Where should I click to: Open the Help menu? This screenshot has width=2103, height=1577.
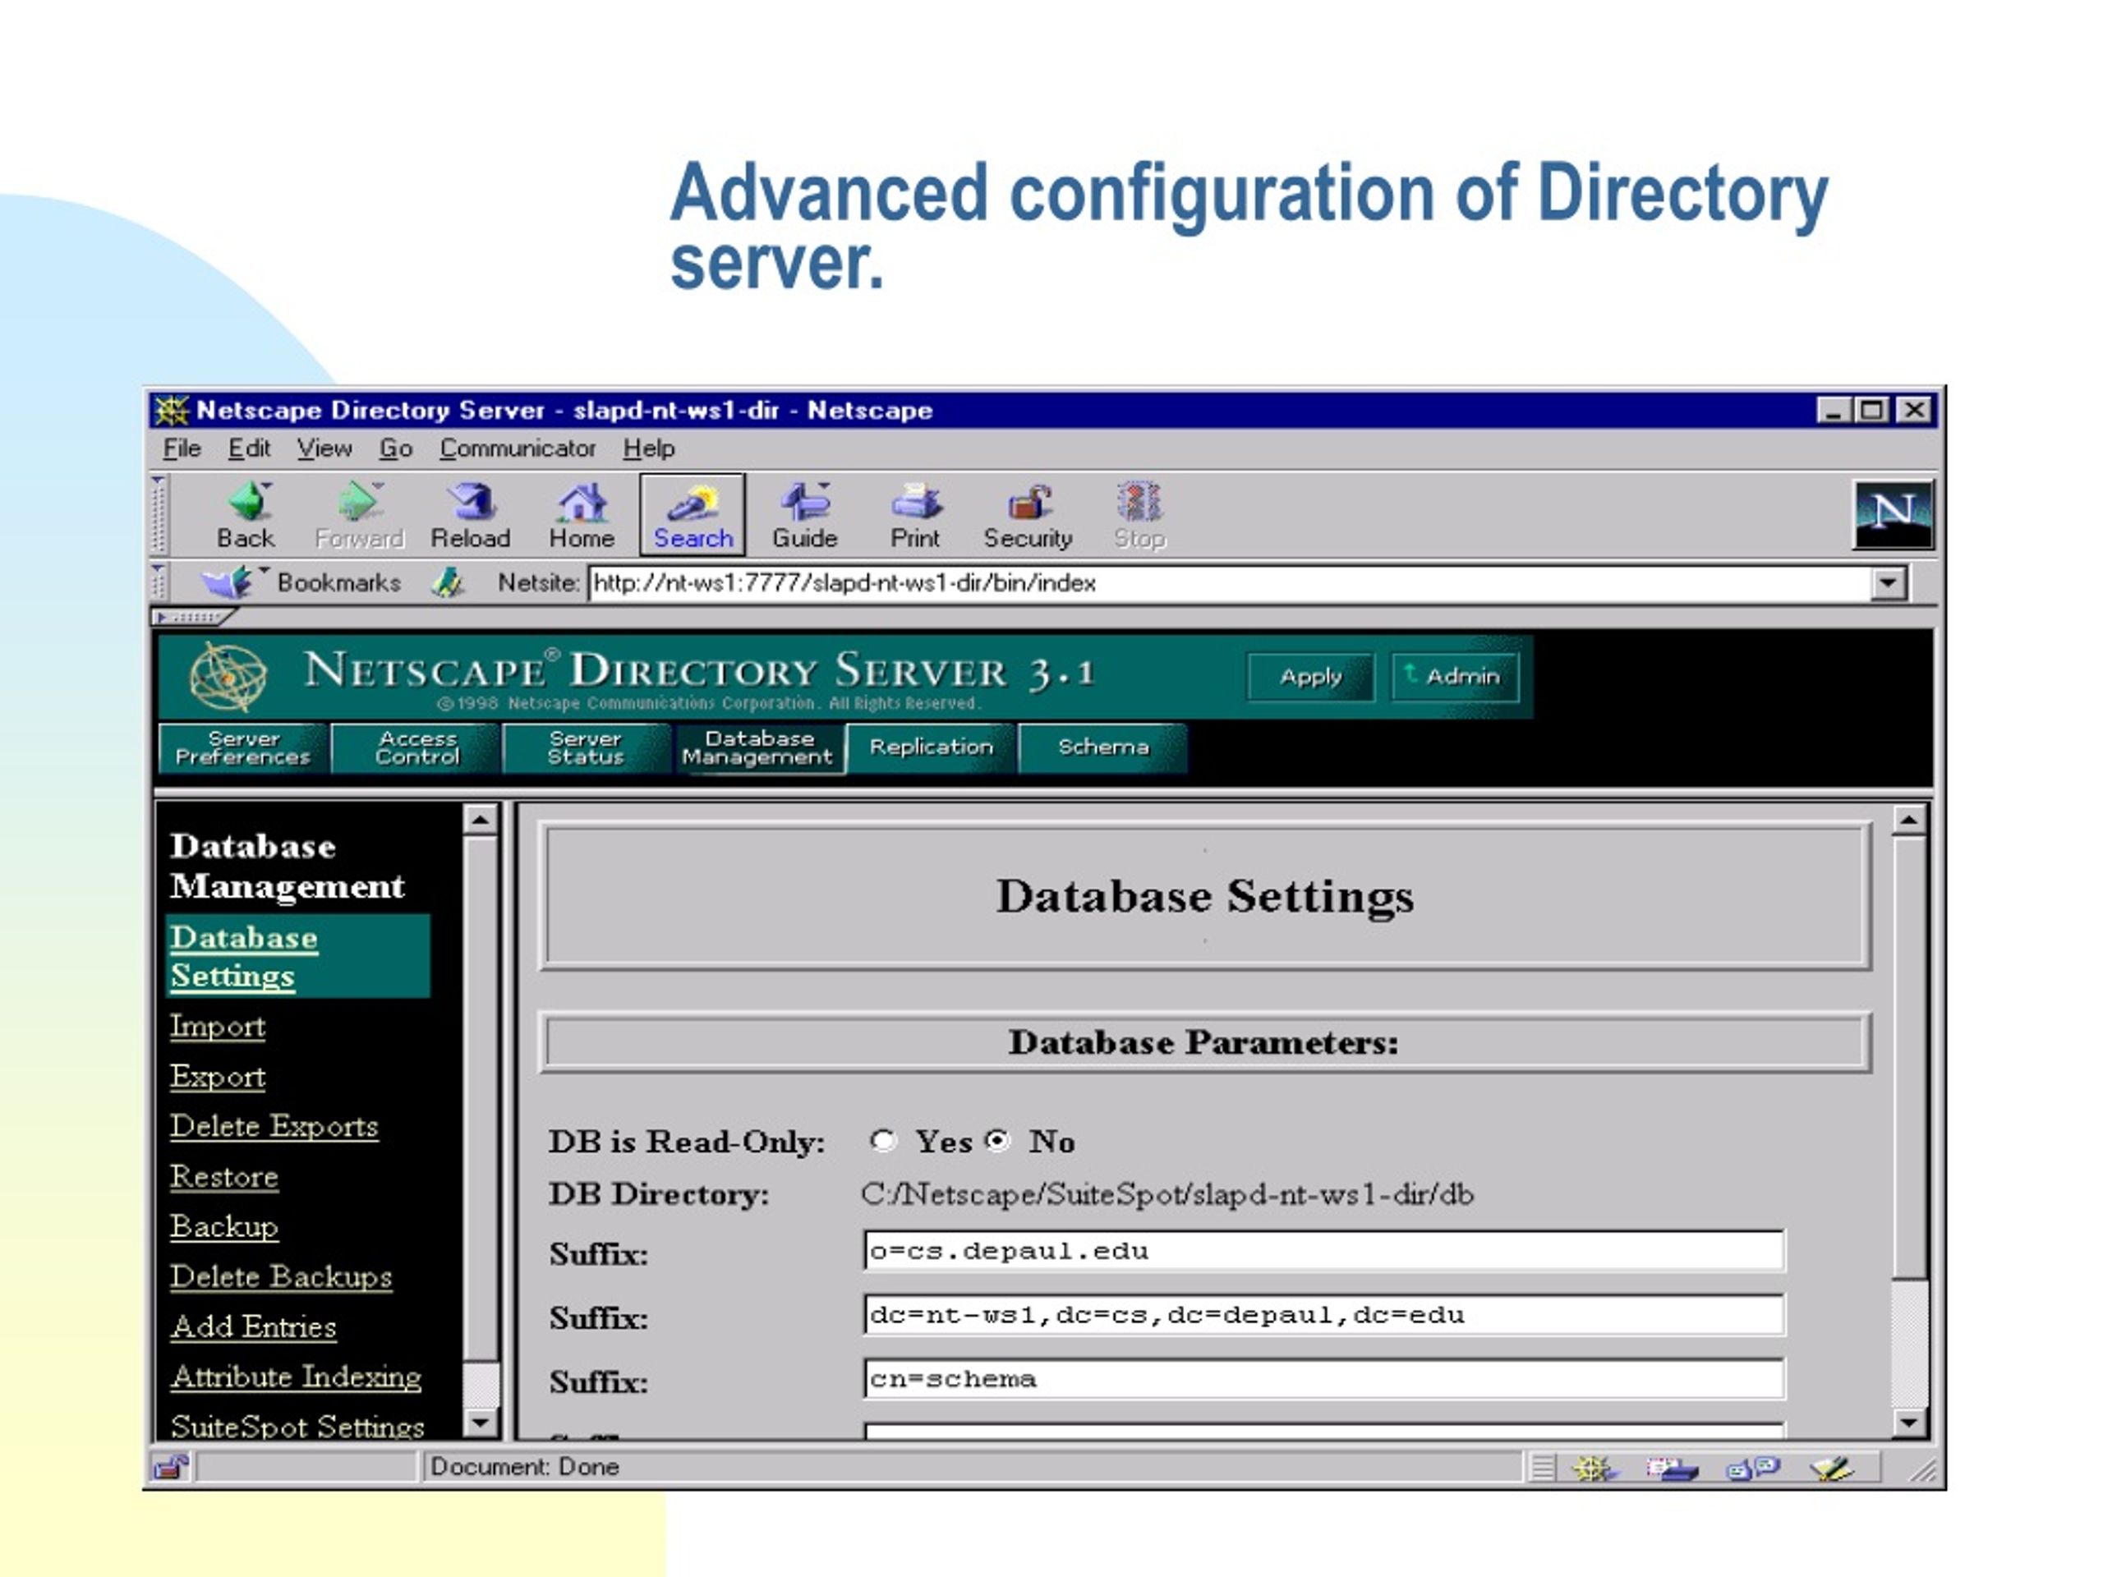pos(649,448)
